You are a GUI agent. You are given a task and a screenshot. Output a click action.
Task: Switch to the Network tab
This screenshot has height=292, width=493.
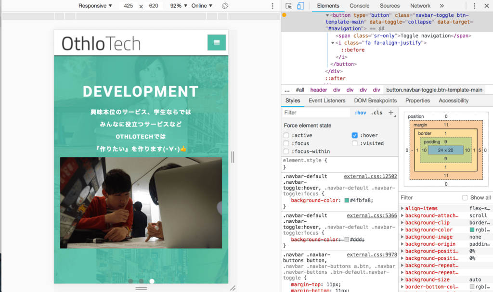pos(420,6)
